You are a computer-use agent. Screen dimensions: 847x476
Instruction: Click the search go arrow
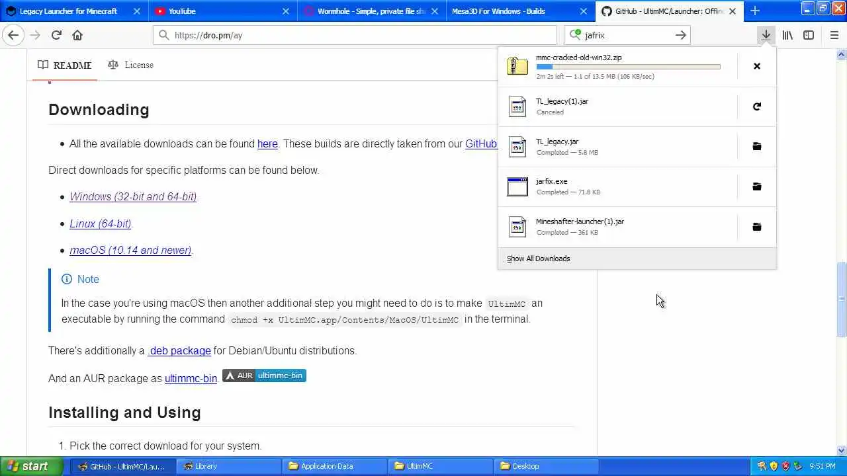click(680, 35)
